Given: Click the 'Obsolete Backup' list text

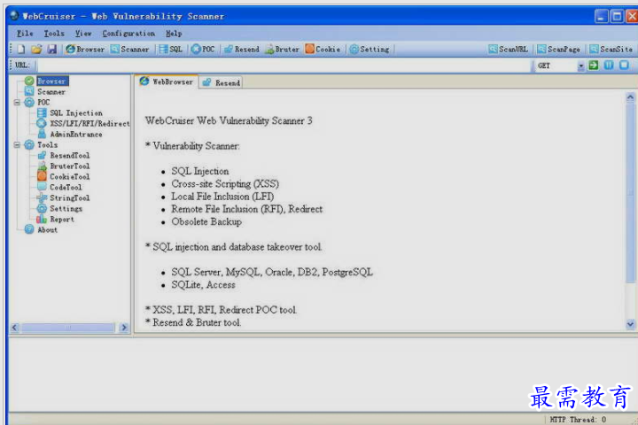Looking at the screenshot, I should (x=206, y=222).
